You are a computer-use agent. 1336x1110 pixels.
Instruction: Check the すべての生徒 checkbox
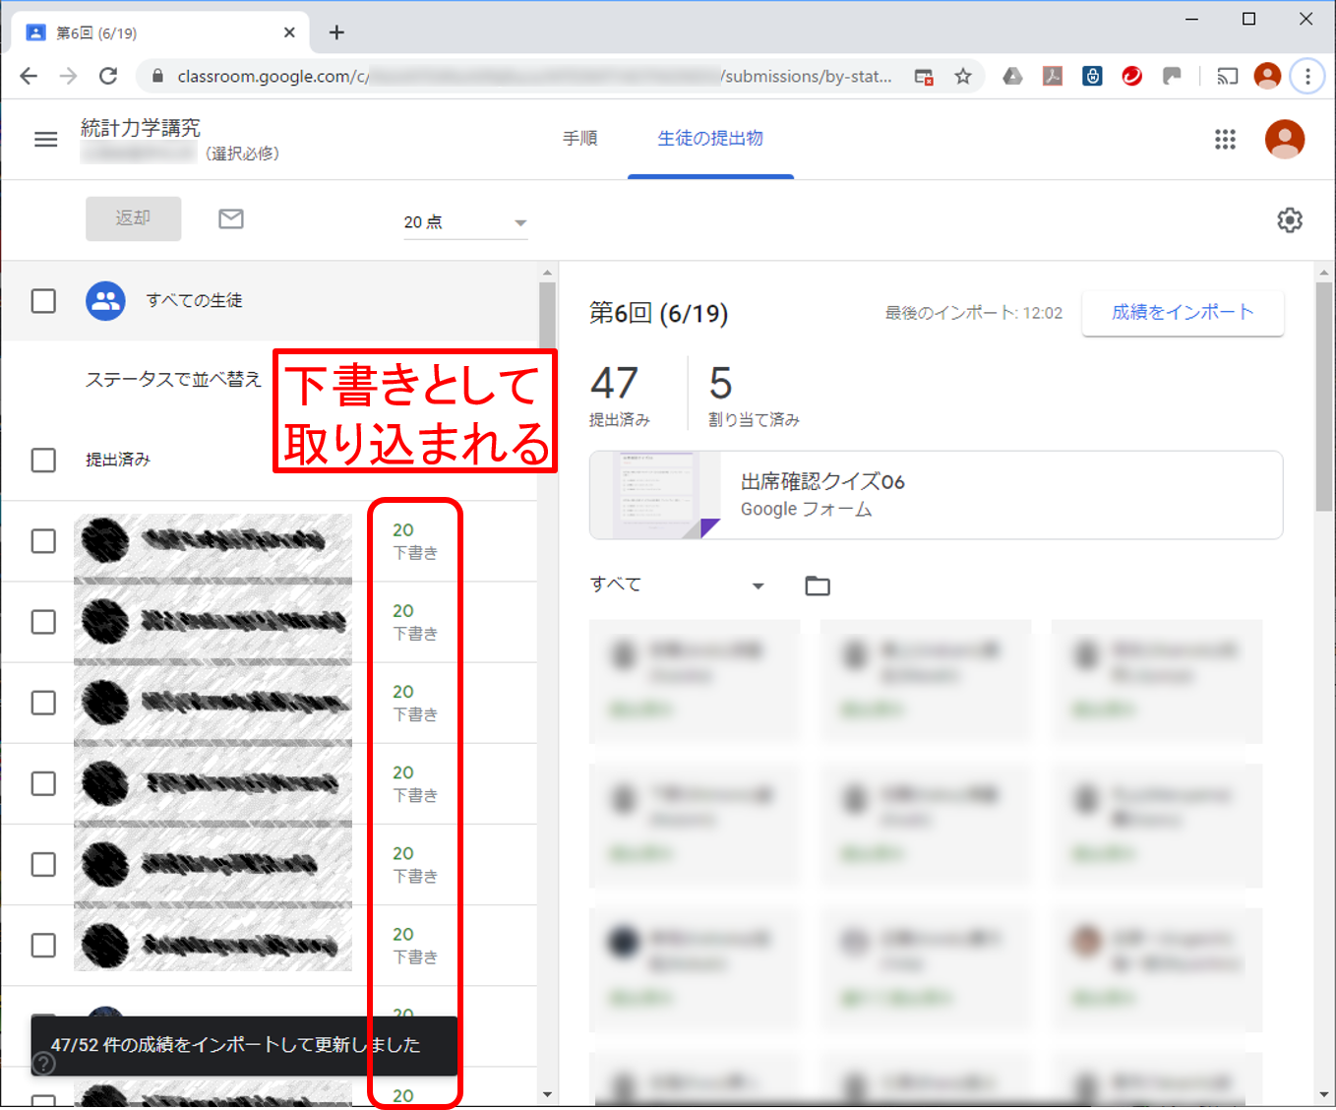point(43,301)
